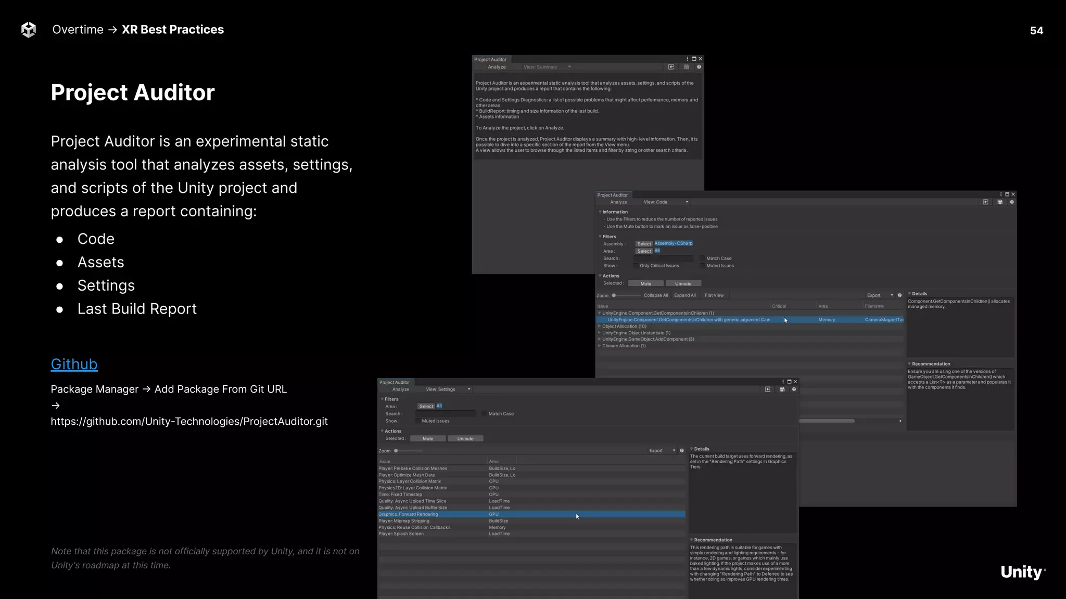Open the View: Code dropdown
The height and width of the screenshot is (599, 1066).
click(x=666, y=202)
